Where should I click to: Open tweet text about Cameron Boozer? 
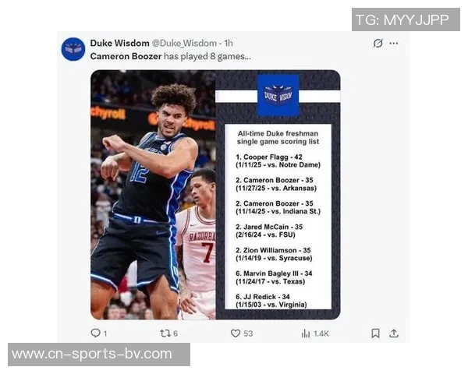click(x=170, y=56)
